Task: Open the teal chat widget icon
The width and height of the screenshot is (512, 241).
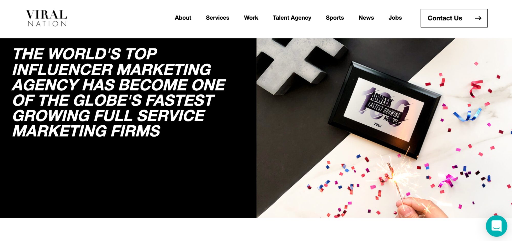Action: tap(496, 226)
